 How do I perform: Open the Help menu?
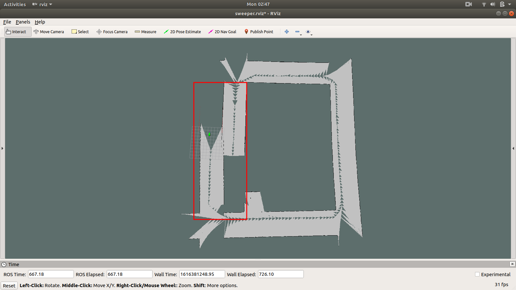(x=40, y=22)
